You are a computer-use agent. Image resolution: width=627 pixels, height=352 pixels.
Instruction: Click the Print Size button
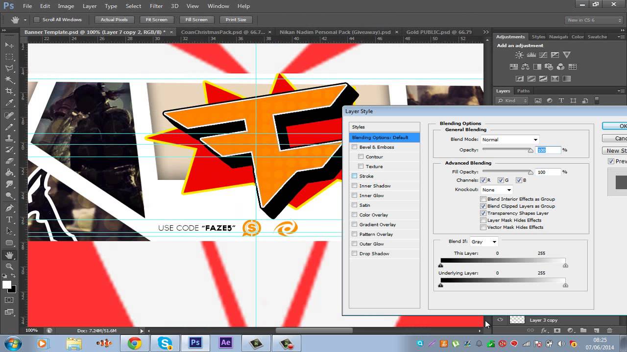click(x=236, y=20)
